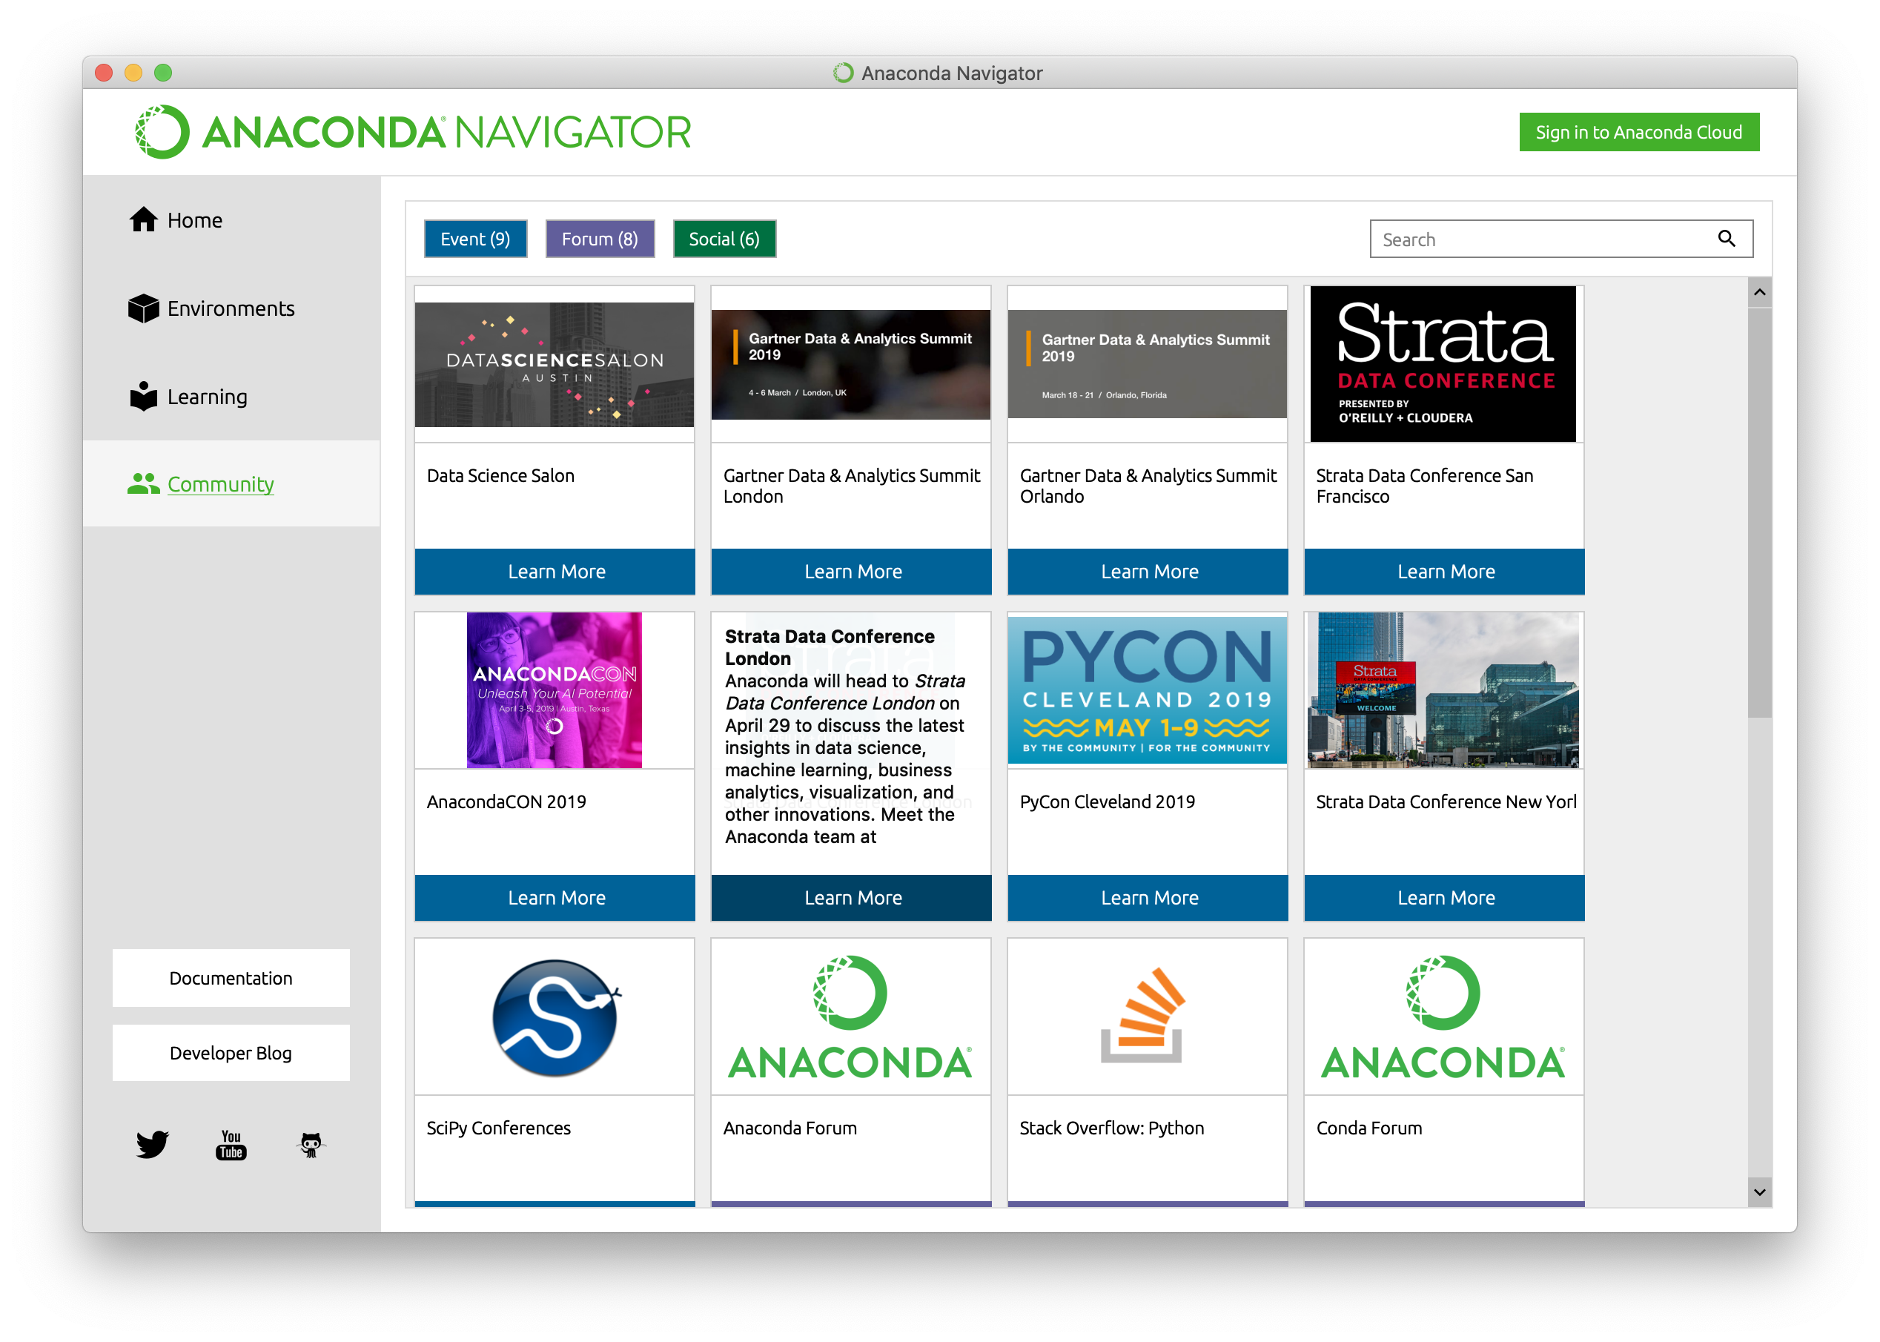
Task: Learn More about Gartner Summit Orlando
Action: (x=1148, y=571)
